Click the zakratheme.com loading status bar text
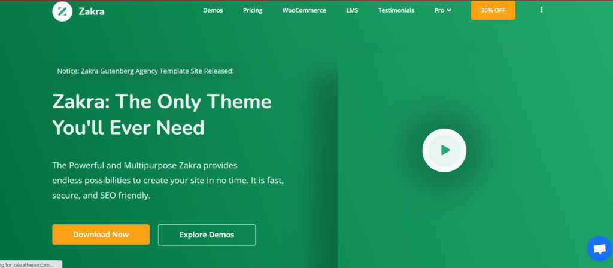 coord(26,264)
